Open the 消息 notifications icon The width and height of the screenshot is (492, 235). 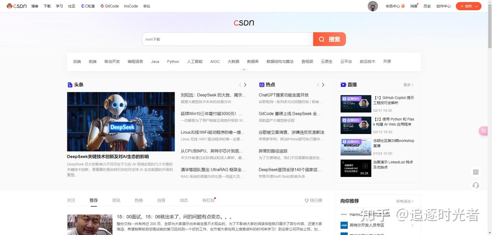click(413, 6)
